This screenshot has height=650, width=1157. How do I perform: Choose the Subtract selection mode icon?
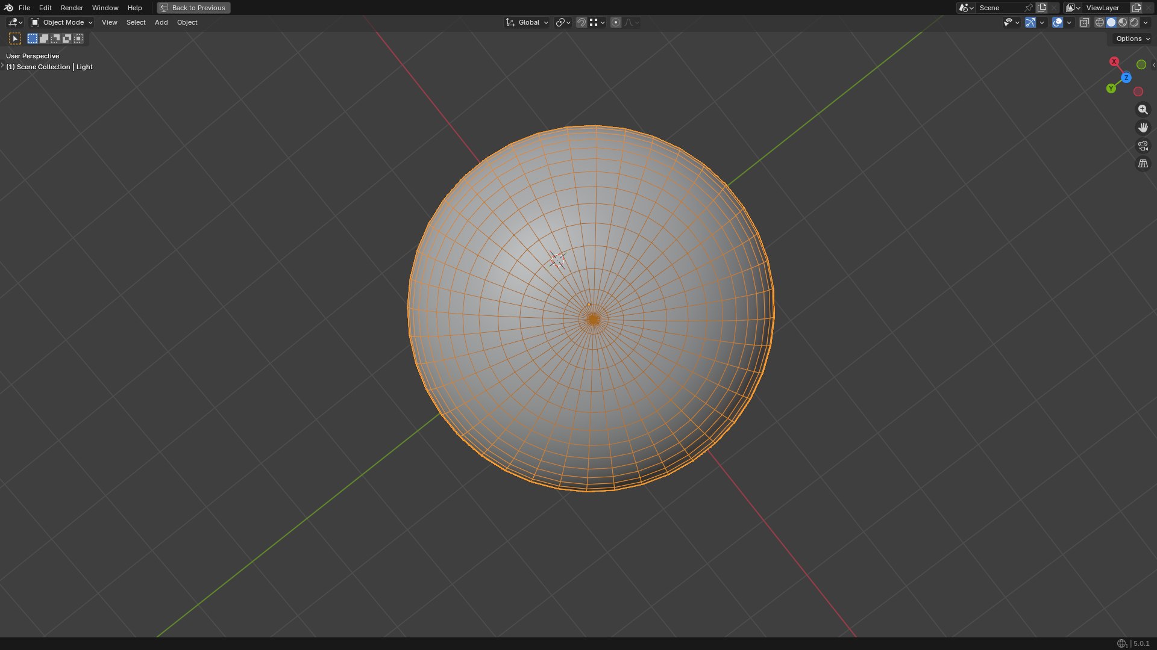(55, 39)
